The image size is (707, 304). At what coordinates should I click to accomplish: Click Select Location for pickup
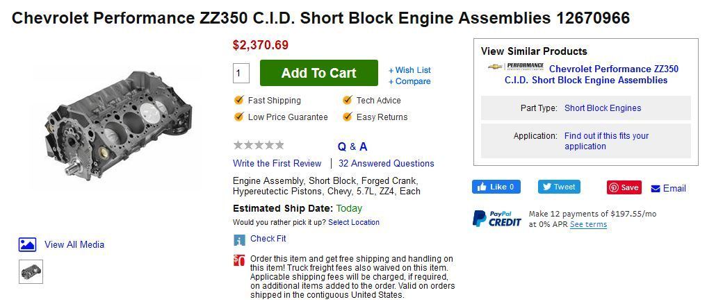354,222
